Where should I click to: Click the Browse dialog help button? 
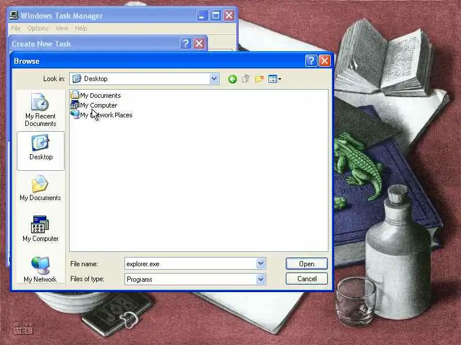tap(311, 61)
